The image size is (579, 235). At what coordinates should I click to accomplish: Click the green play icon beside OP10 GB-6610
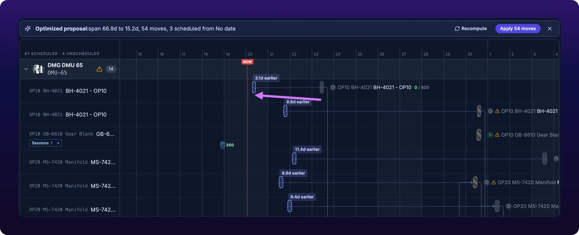click(x=490, y=135)
